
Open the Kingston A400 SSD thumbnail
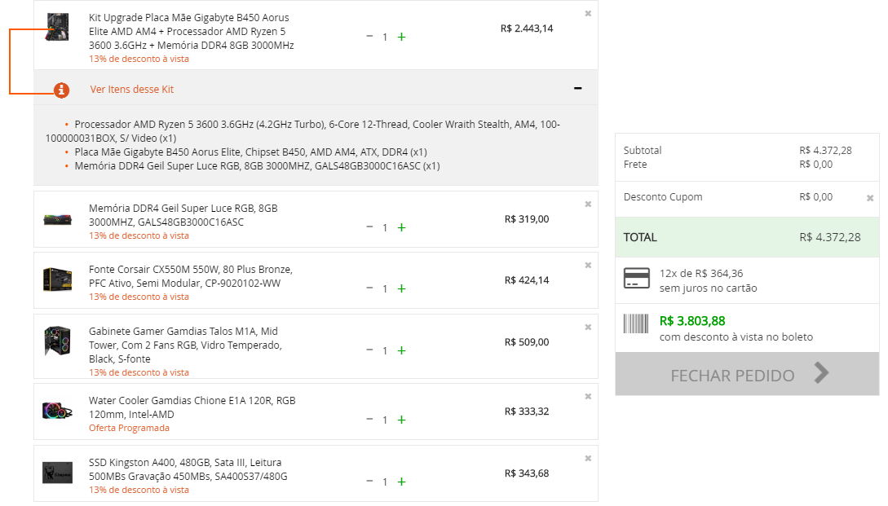57,473
